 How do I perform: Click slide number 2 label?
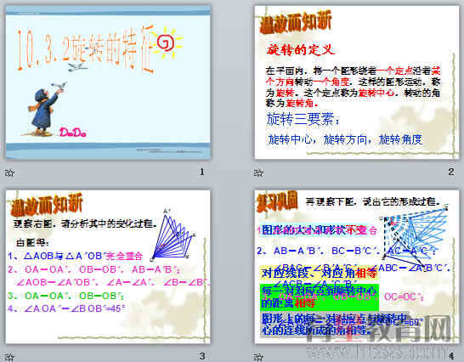pyautogui.click(x=451, y=172)
